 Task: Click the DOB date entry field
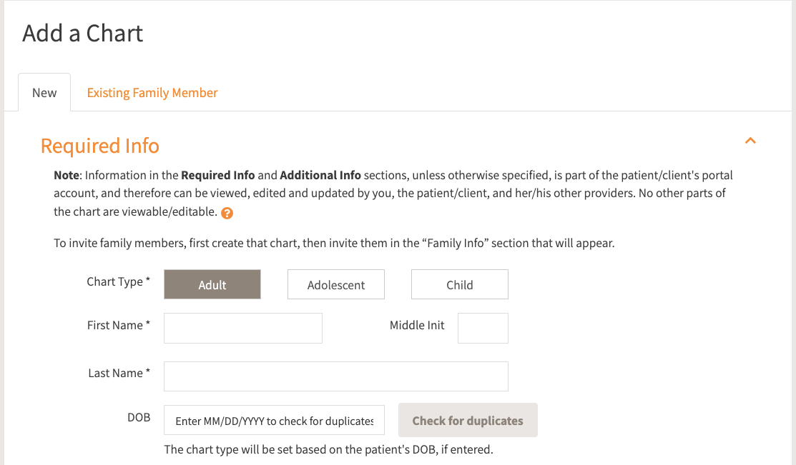pyautogui.click(x=274, y=421)
